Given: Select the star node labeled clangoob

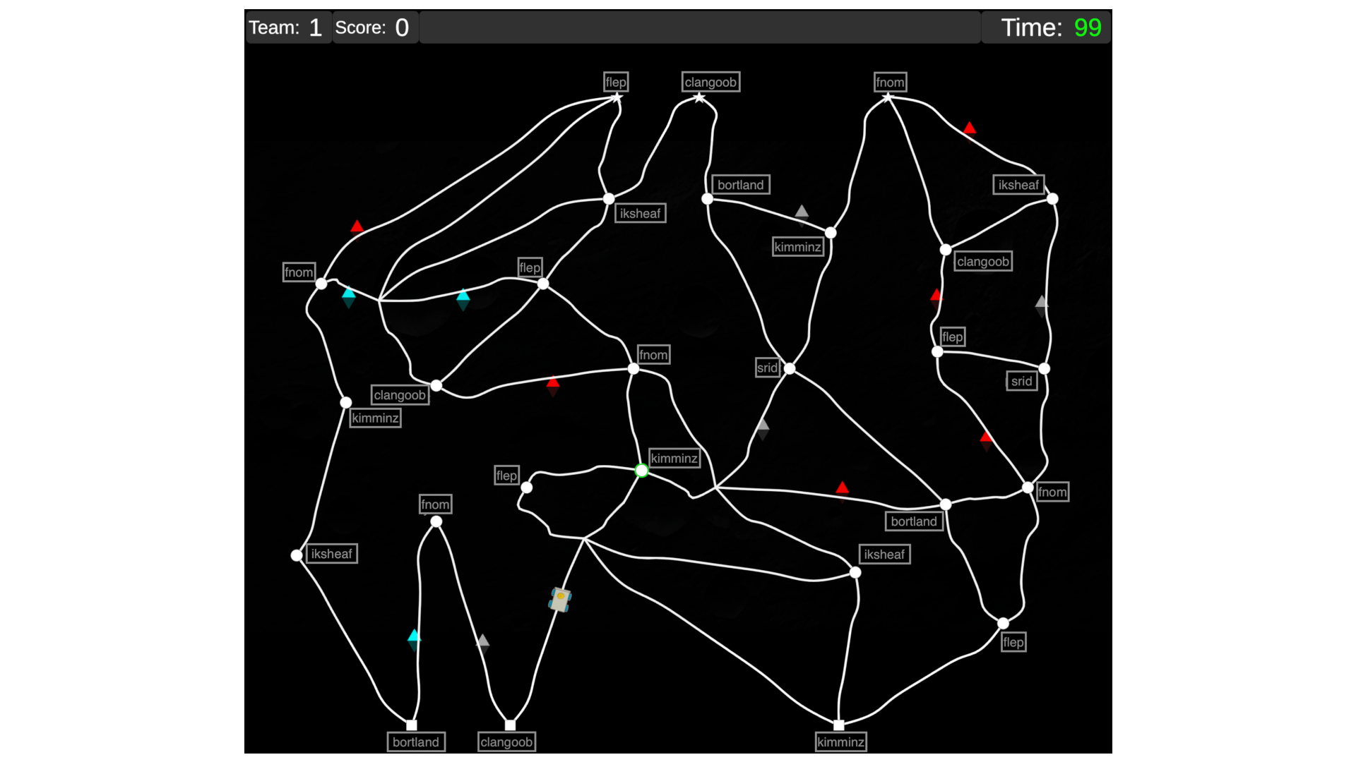Looking at the screenshot, I should (x=699, y=98).
